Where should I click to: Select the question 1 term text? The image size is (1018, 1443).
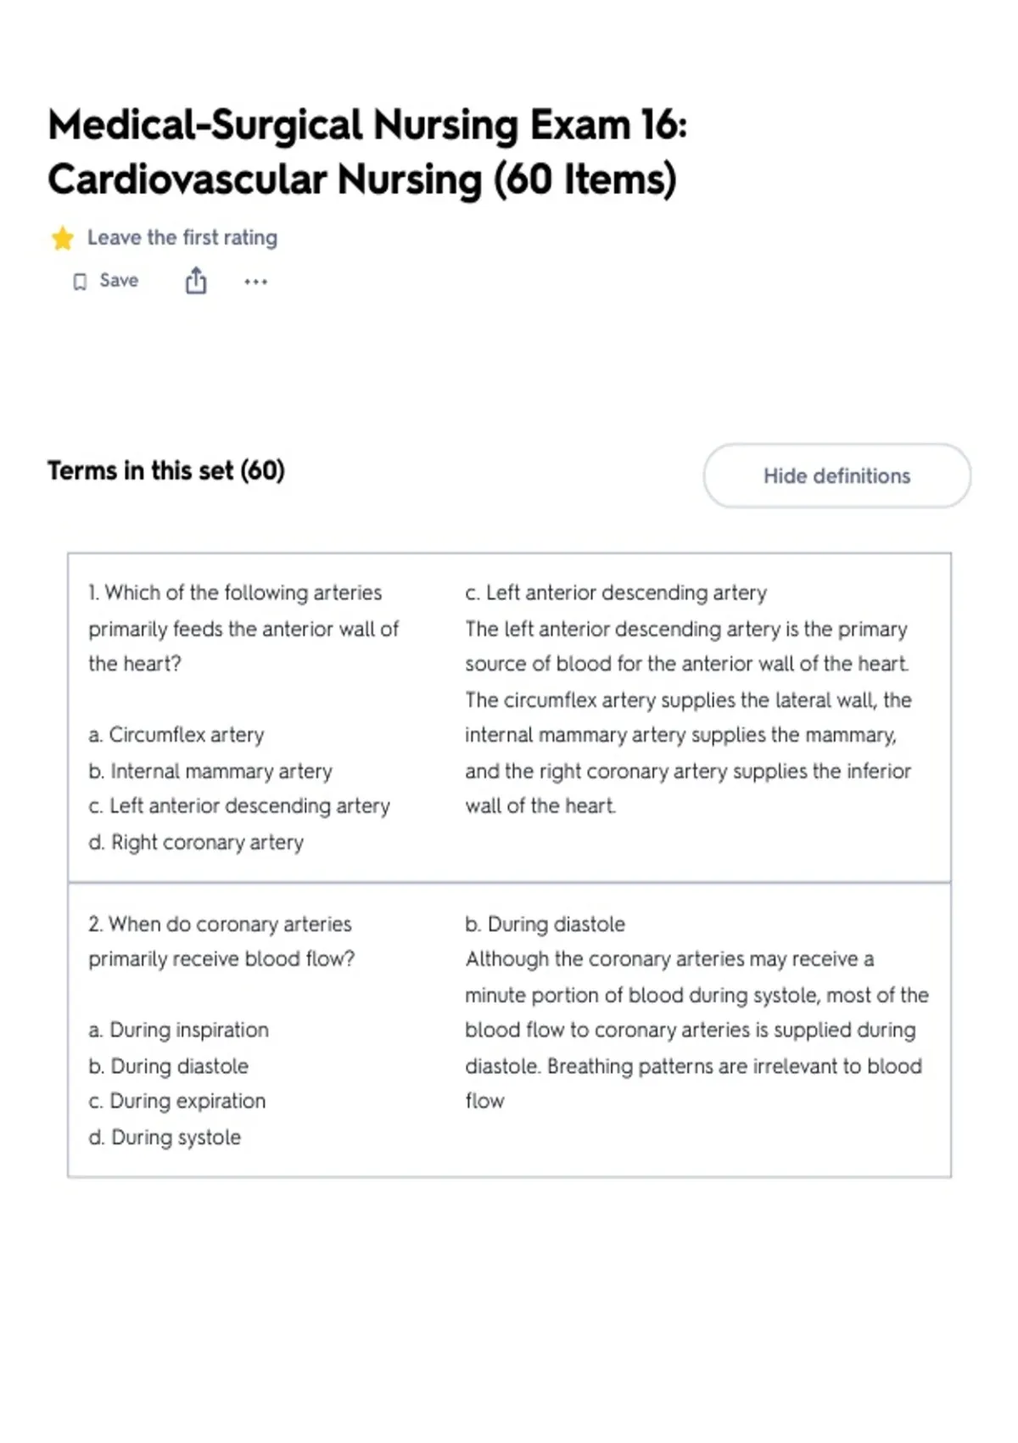coord(243,628)
